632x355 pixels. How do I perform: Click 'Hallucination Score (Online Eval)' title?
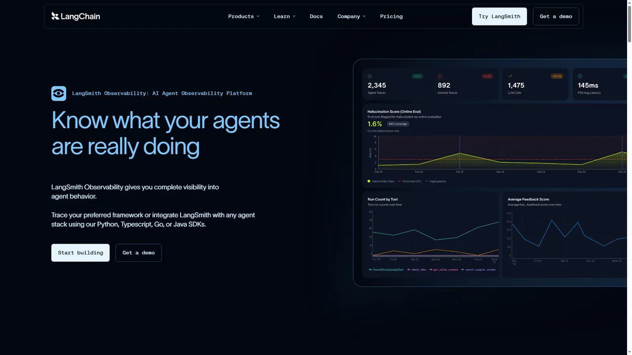(394, 112)
